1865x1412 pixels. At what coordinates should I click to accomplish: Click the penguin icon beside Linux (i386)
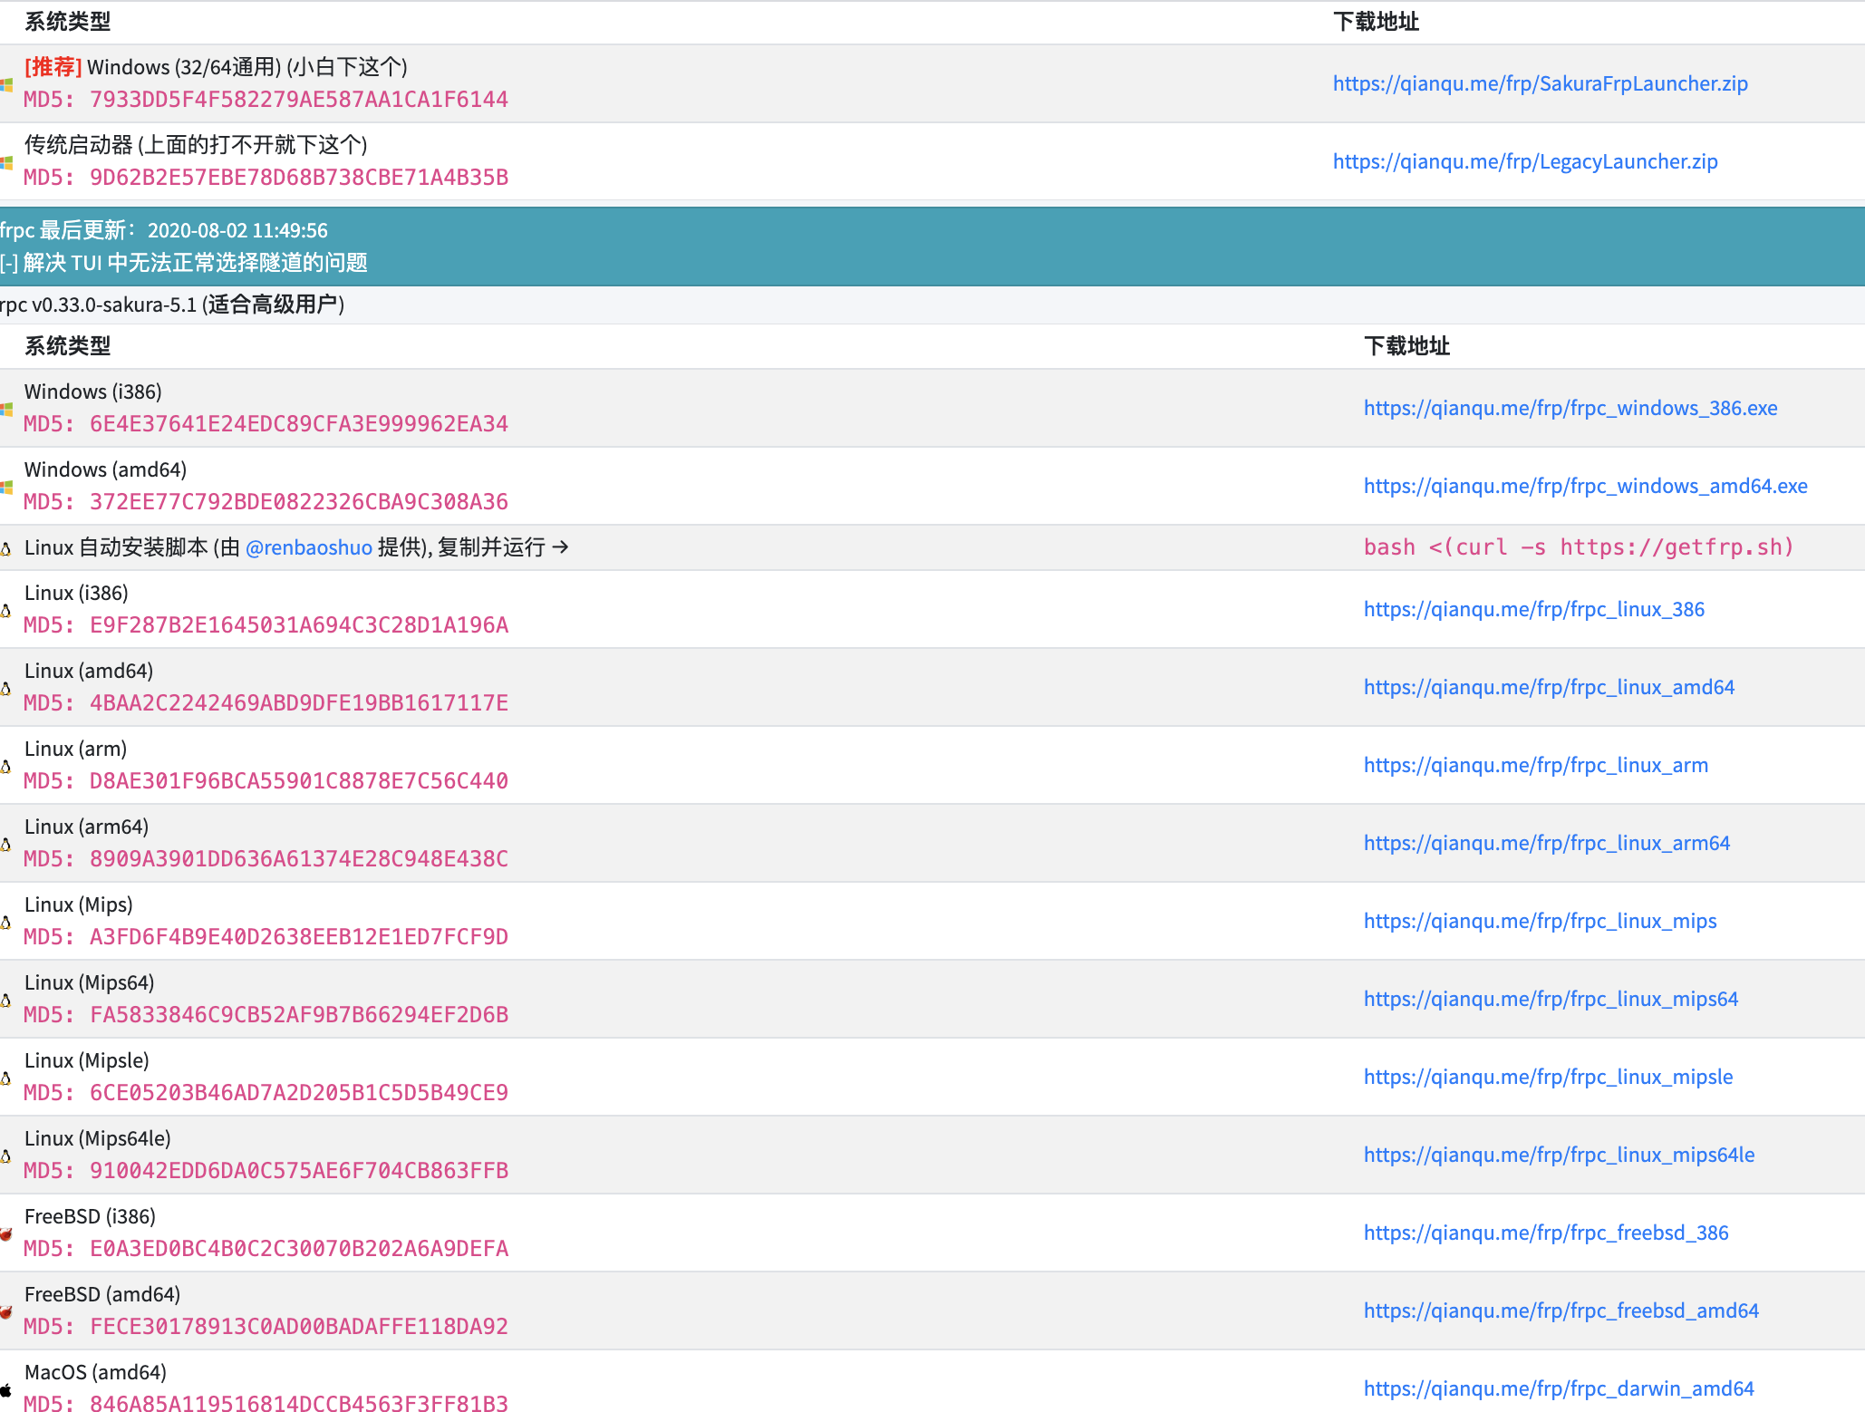(x=5, y=610)
